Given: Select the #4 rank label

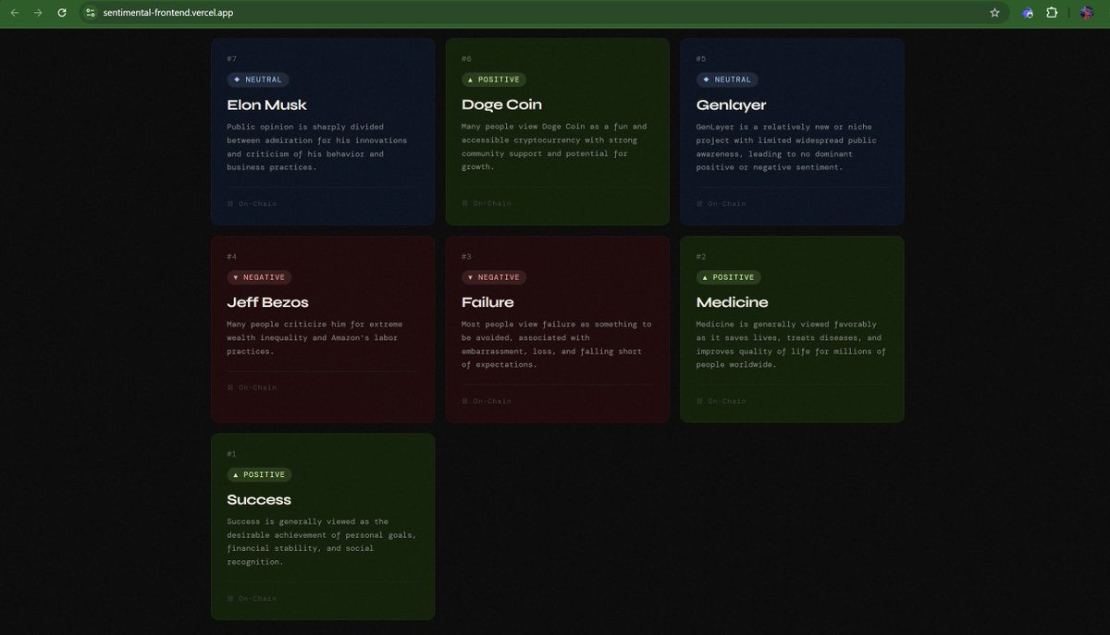Looking at the screenshot, I should [232, 256].
